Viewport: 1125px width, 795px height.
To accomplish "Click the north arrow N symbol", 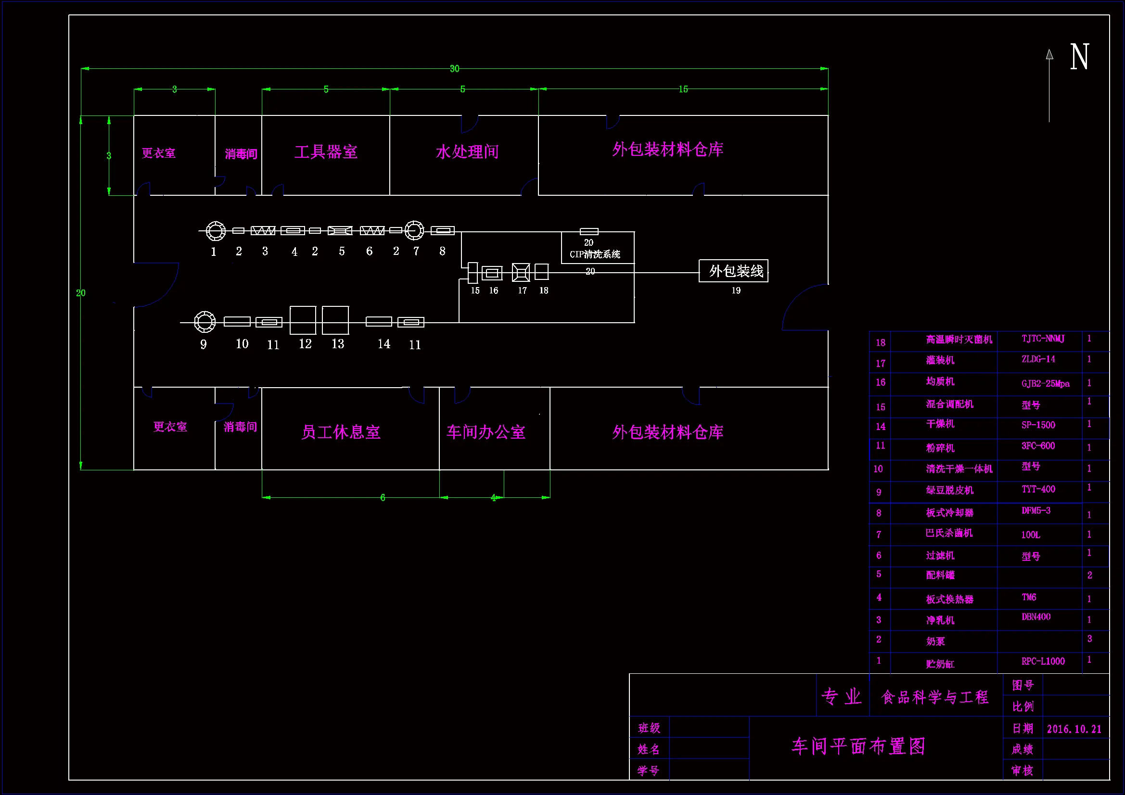I will point(1079,57).
